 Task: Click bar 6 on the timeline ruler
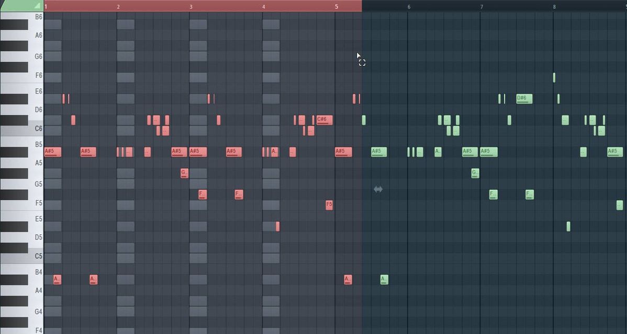(409, 6)
